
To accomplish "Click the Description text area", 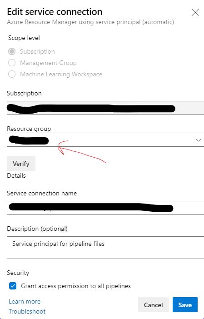I will point(105,248).
